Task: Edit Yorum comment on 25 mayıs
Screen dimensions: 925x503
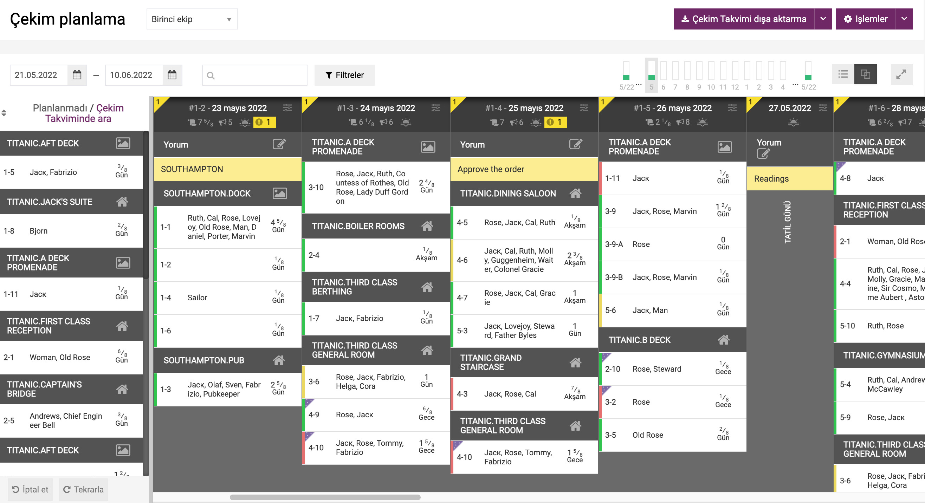Action: coord(576,144)
